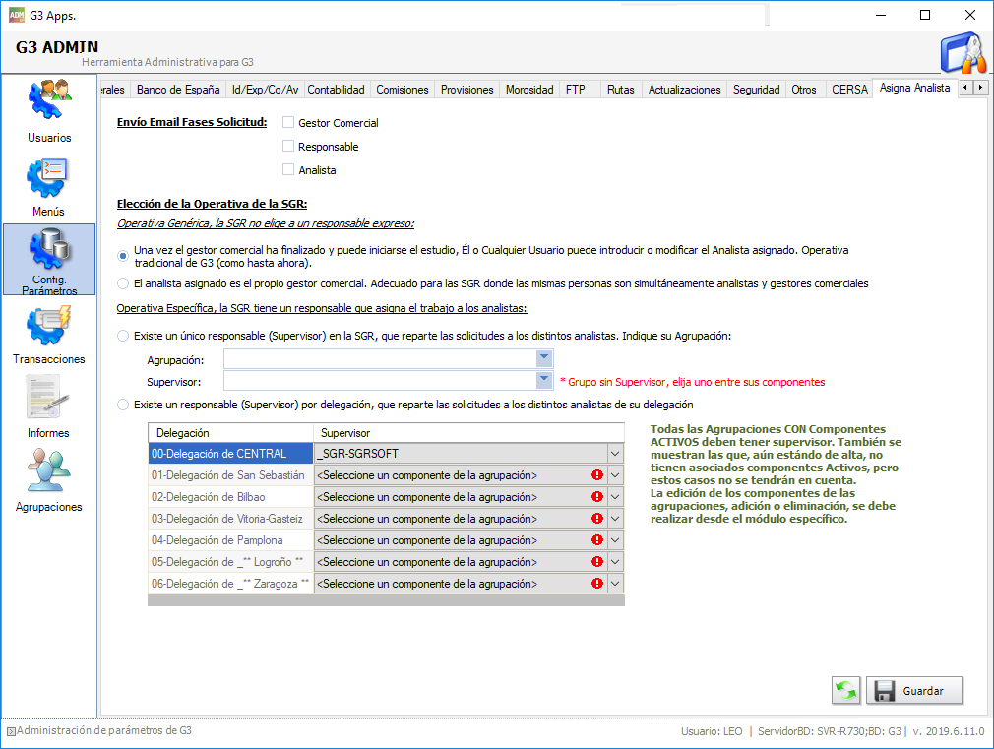This screenshot has width=994, height=749.
Task: Click the ServidorBD: SVR-R730 status entry
Action: coord(830,731)
